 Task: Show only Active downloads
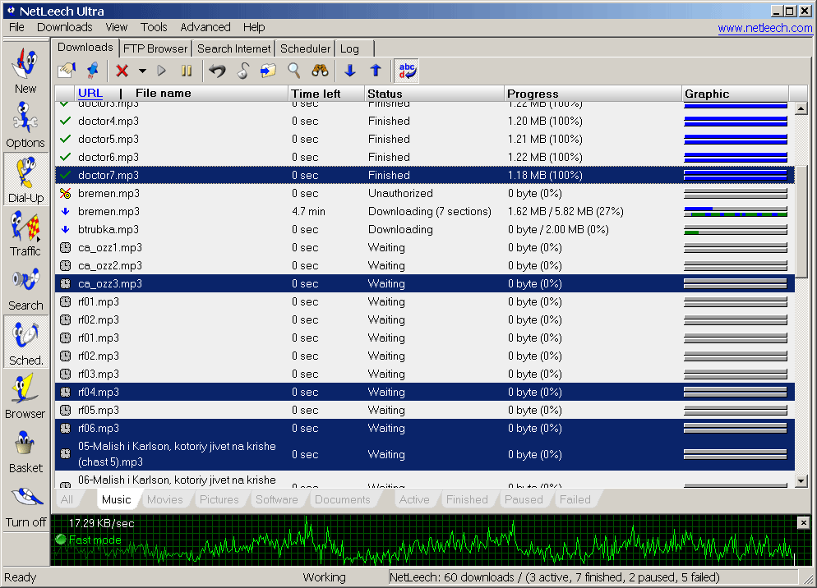(414, 499)
